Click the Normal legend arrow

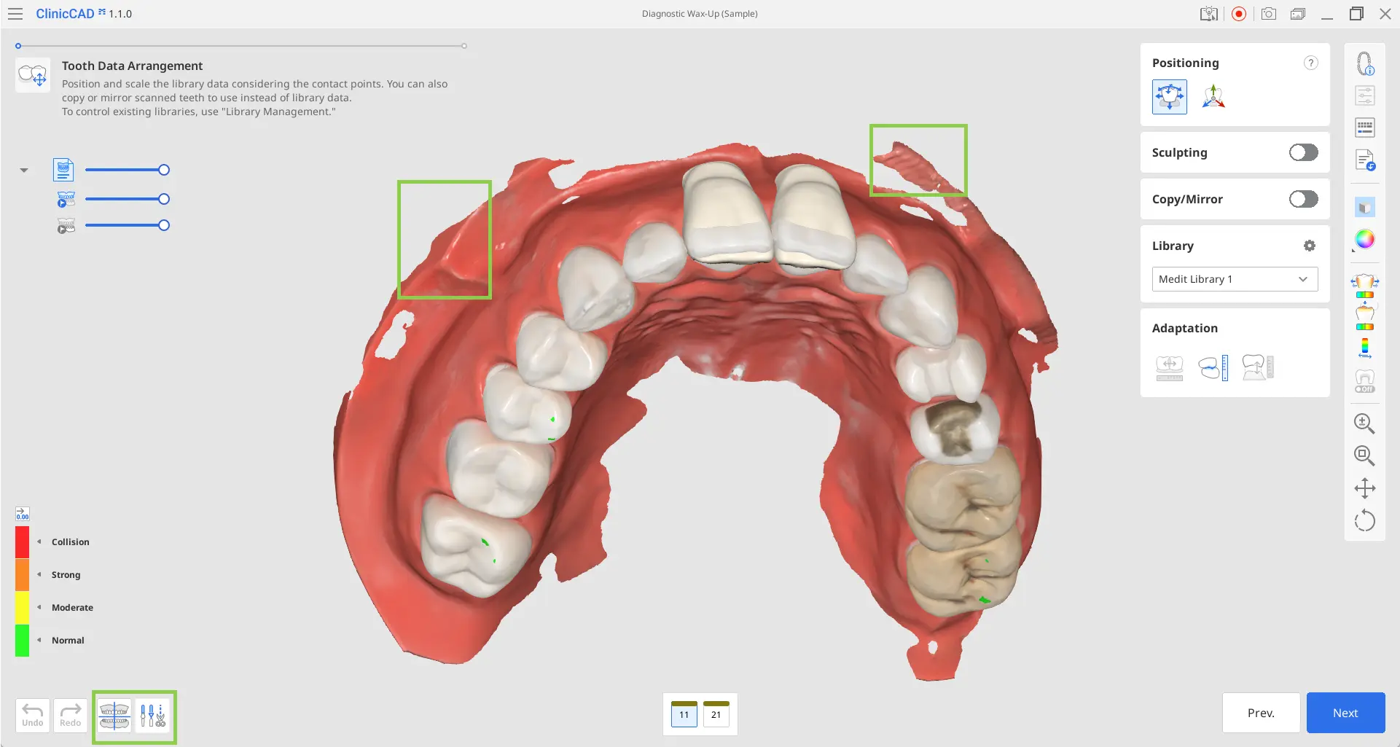39,640
